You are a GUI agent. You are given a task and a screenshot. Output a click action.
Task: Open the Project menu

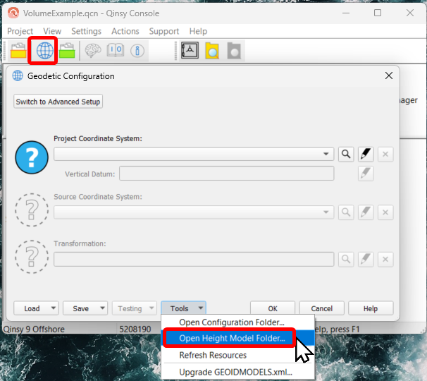(20, 31)
